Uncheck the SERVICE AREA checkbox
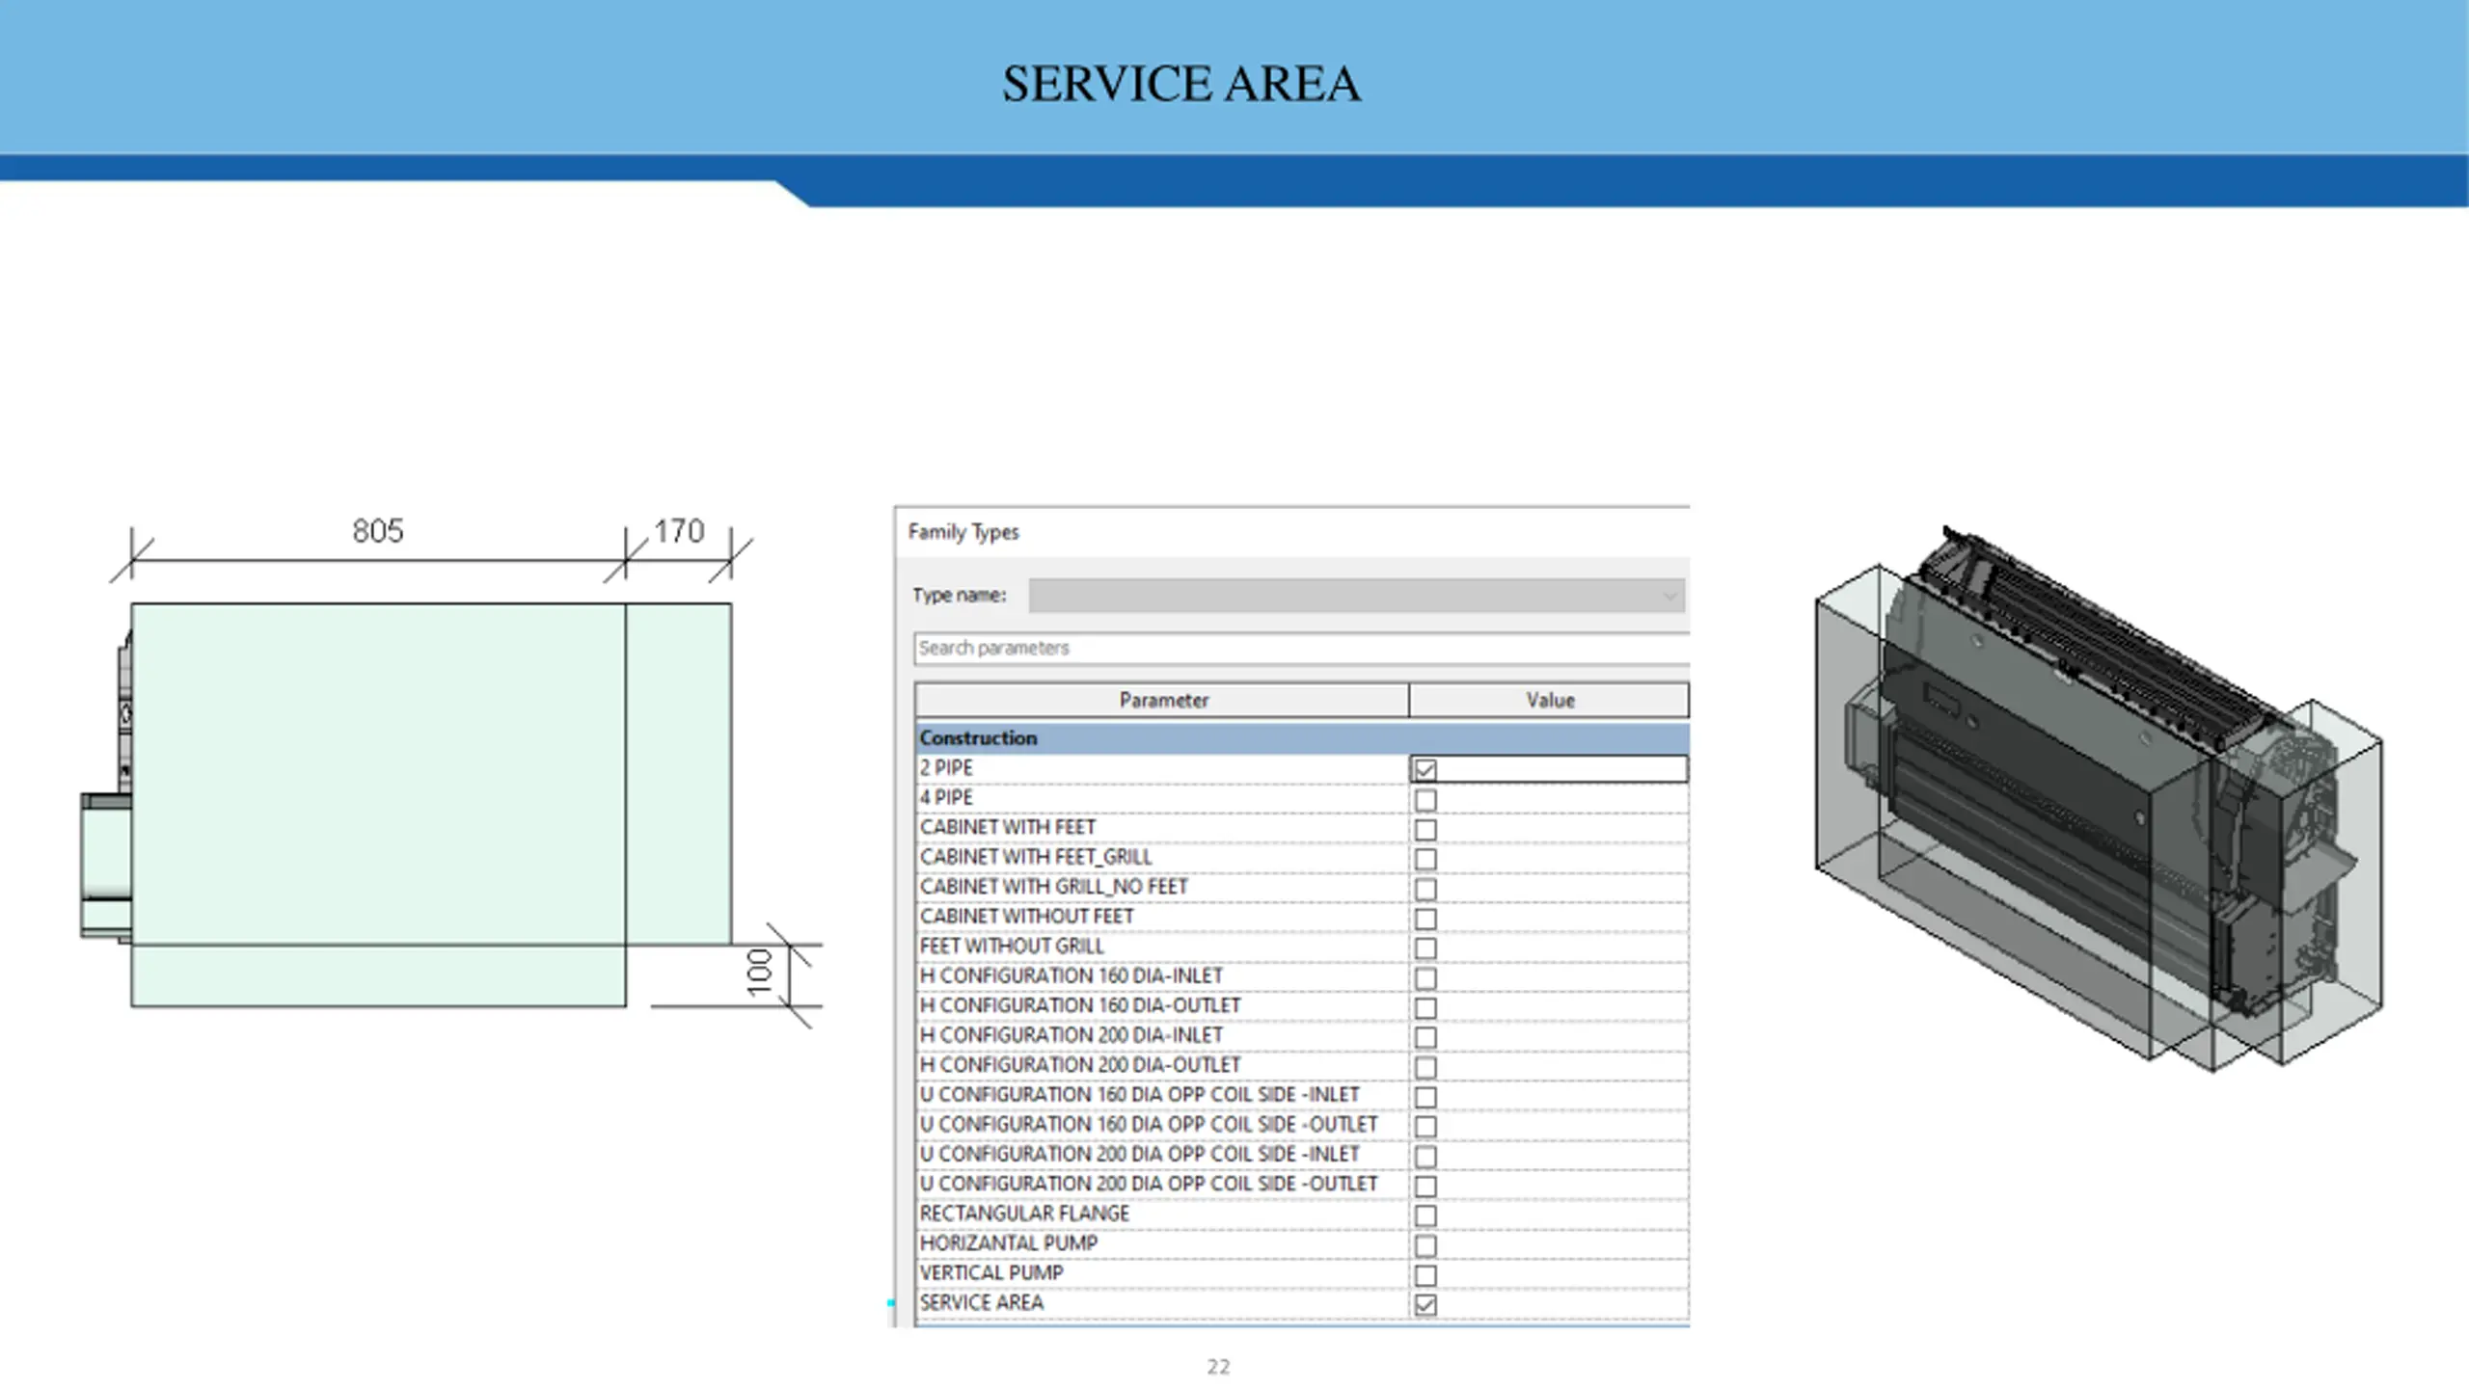Screen dimensions: 2469x1388 [x=1424, y=1305]
